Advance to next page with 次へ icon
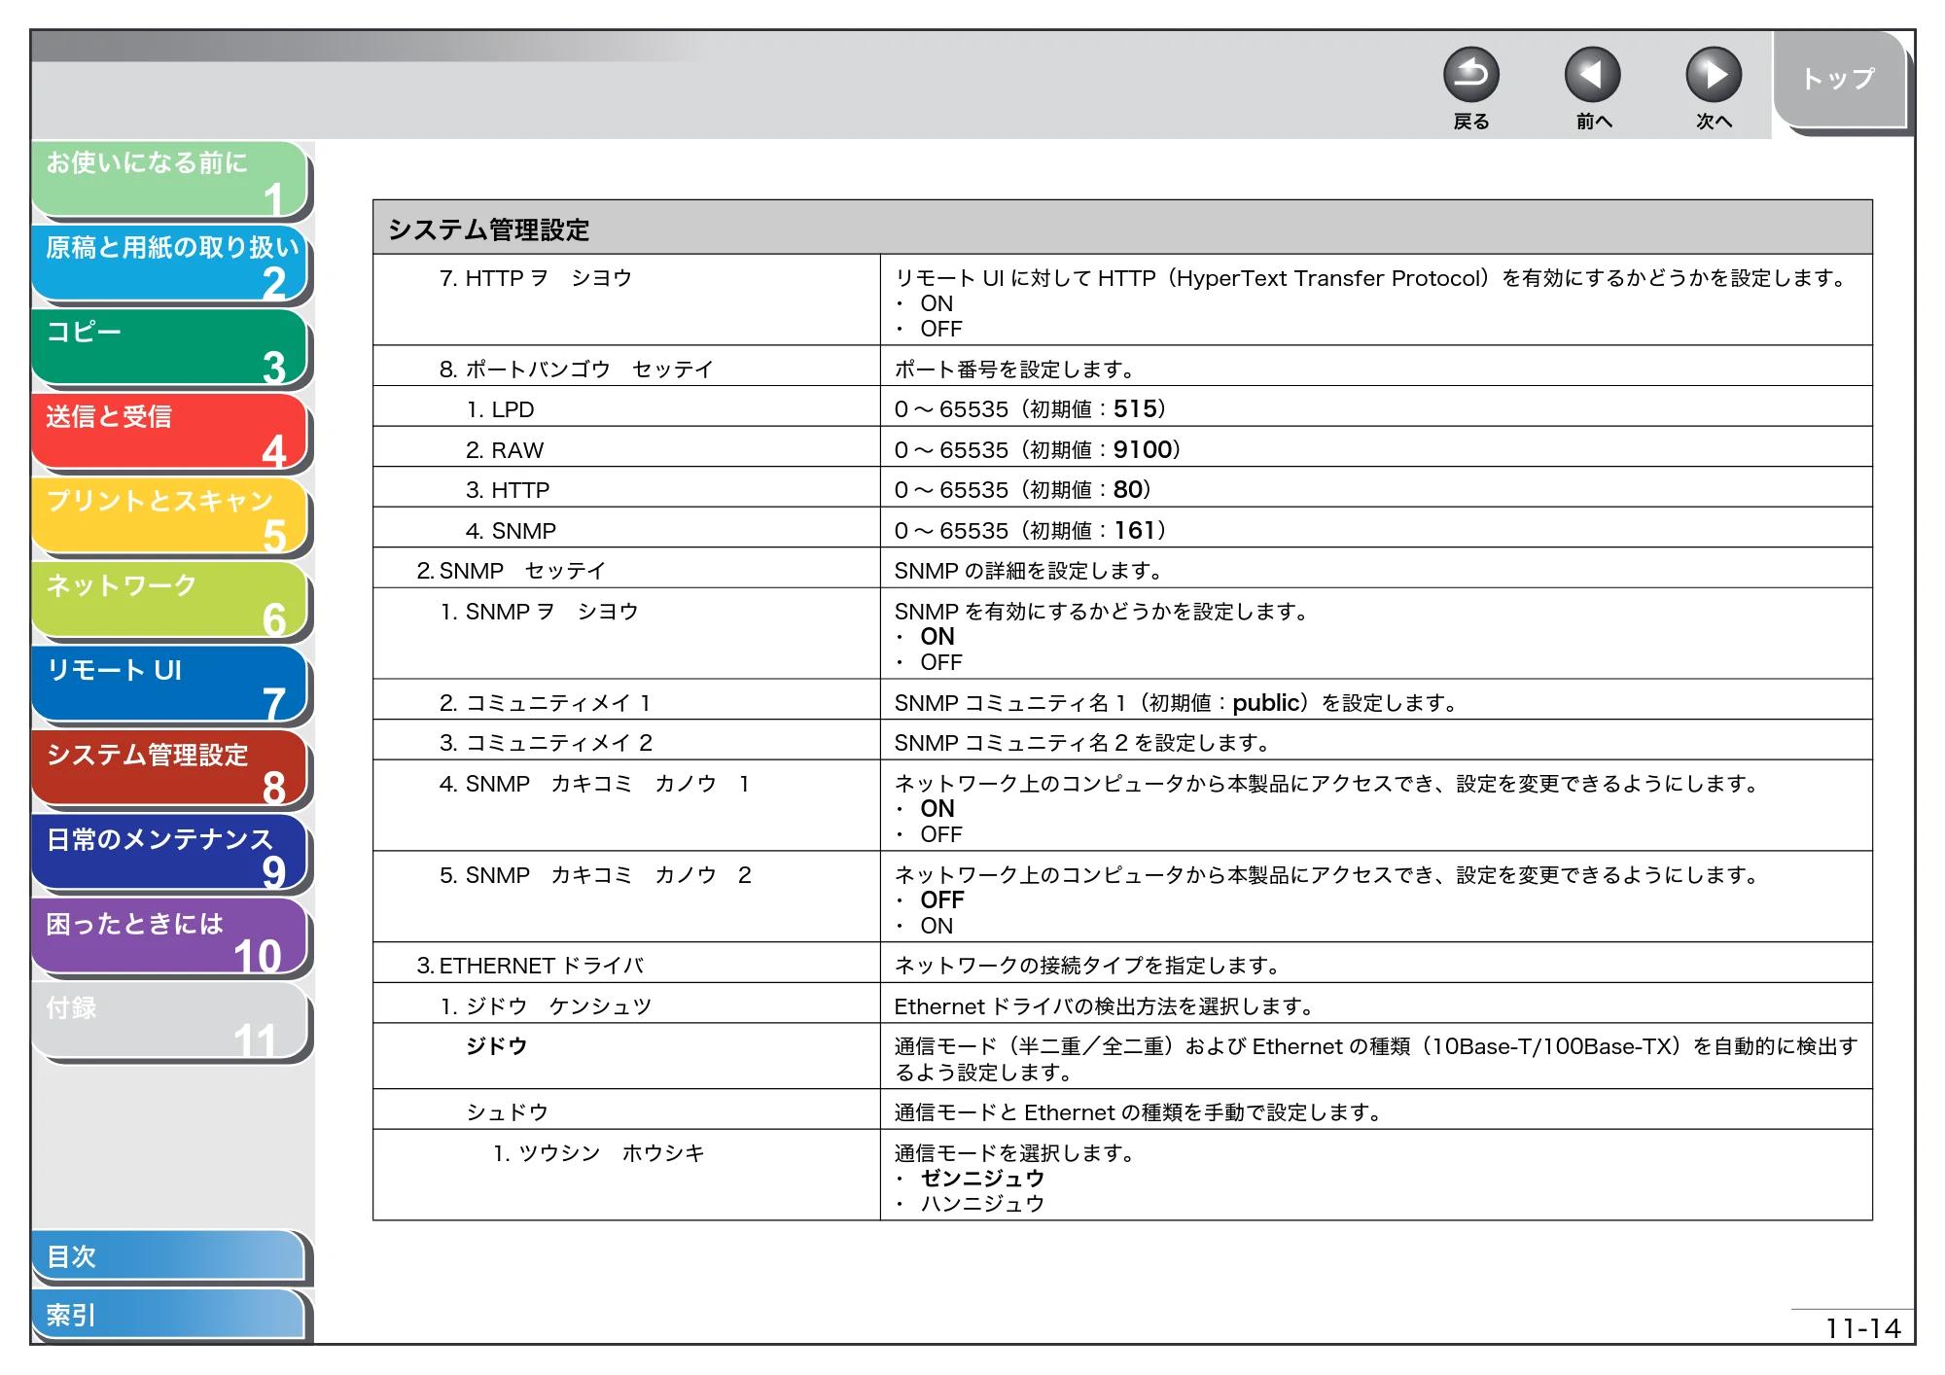This screenshot has width=1945, height=1375. 1713,75
